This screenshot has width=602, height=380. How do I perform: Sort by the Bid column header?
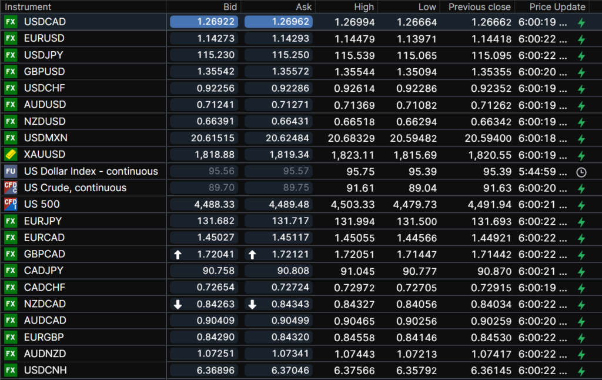(x=230, y=7)
